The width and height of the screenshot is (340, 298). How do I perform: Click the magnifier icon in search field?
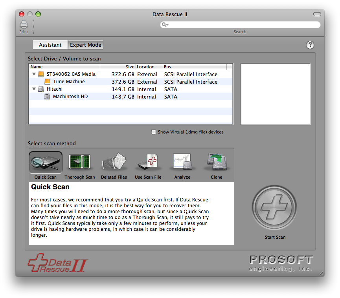point(165,25)
